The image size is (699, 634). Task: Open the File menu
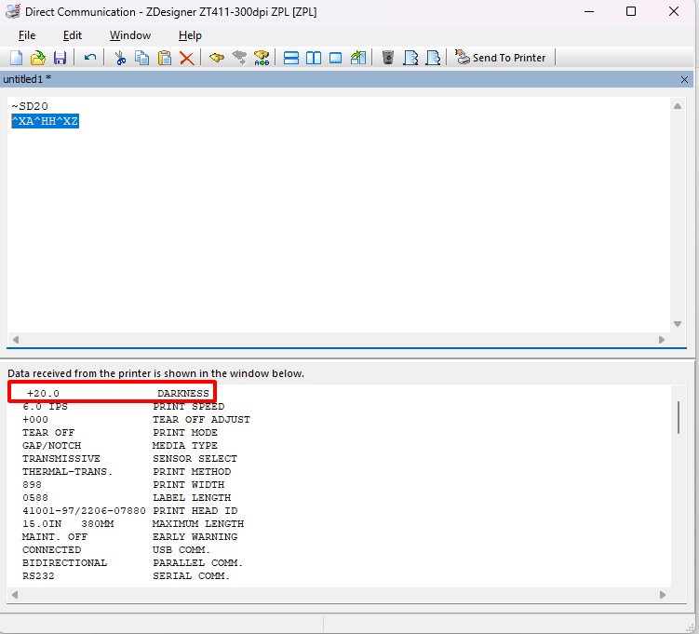coord(27,35)
